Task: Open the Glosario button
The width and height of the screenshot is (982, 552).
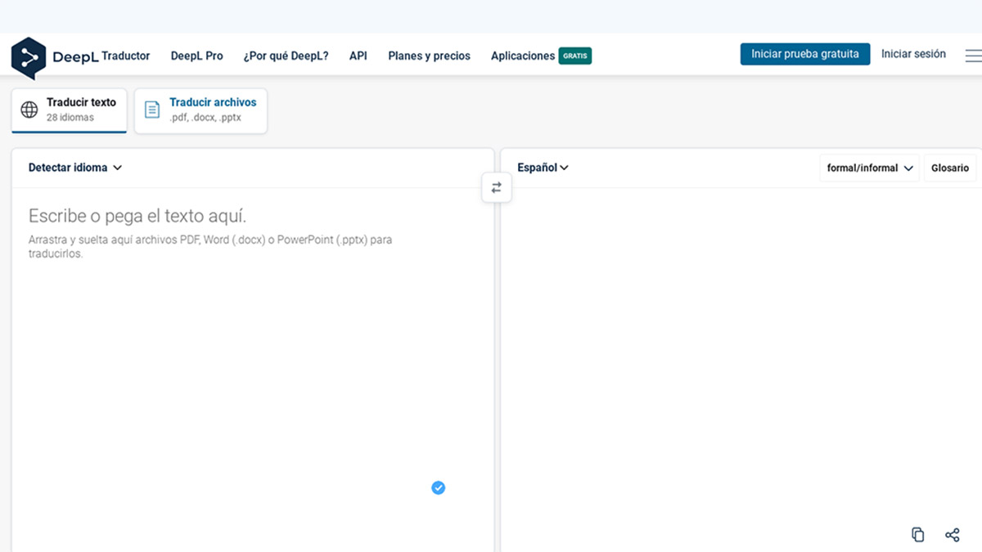Action: (949, 168)
